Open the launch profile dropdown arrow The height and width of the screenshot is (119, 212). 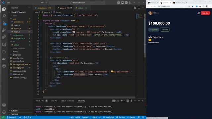(124, 101)
